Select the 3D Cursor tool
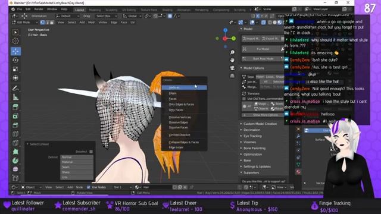The height and width of the screenshot is (214, 381). pyautogui.click(x=15, y=41)
